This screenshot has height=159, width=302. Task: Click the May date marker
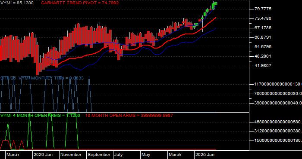tap(146, 155)
